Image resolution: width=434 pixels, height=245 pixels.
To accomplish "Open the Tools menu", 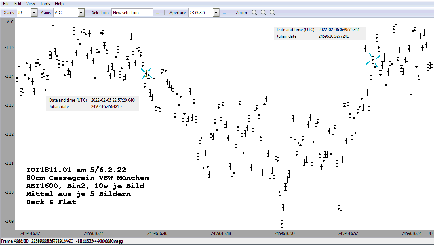I will (45, 4).
